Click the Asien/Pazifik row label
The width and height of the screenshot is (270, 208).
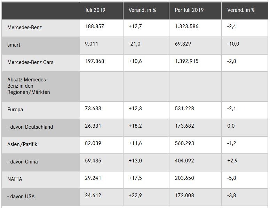point(22,144)
